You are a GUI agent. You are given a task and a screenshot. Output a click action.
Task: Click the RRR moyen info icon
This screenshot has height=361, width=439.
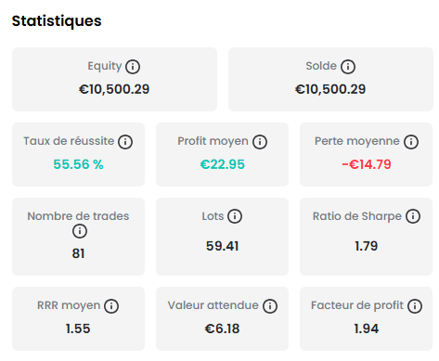[x=111, y=306]
